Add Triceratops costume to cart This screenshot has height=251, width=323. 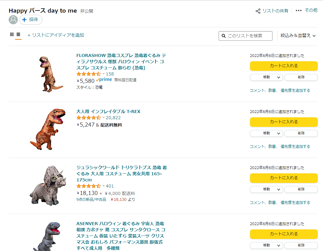point(284,178)
